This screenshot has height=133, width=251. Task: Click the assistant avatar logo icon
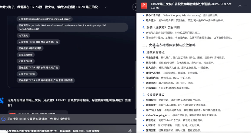click(2, 101)
